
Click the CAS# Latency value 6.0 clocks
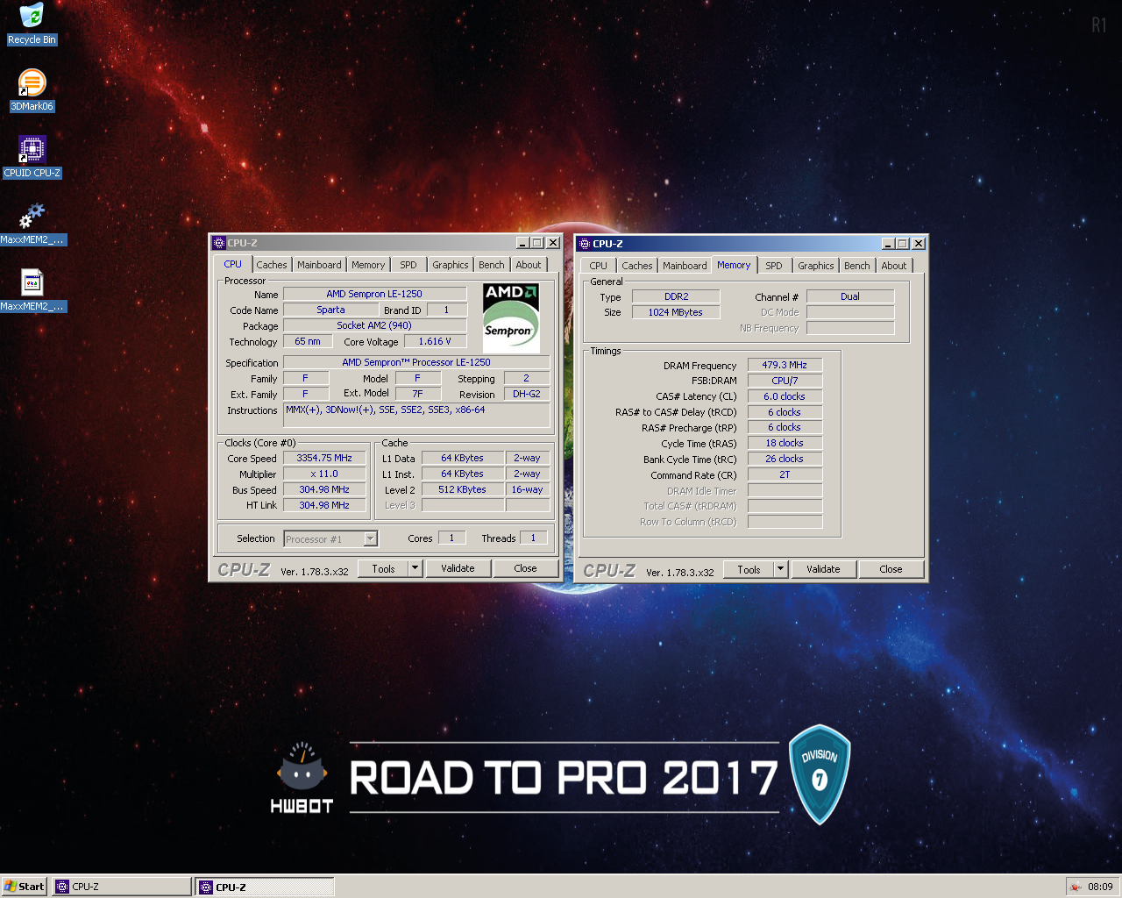(x=785, y=396)
